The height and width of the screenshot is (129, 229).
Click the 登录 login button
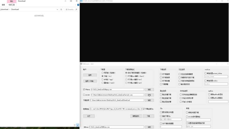(90, 75)
